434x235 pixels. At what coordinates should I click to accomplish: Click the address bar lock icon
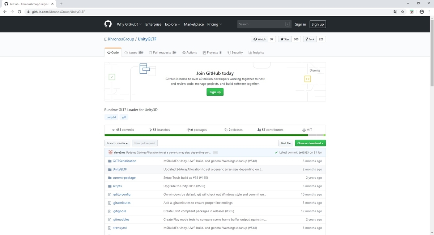coord(28,12)
